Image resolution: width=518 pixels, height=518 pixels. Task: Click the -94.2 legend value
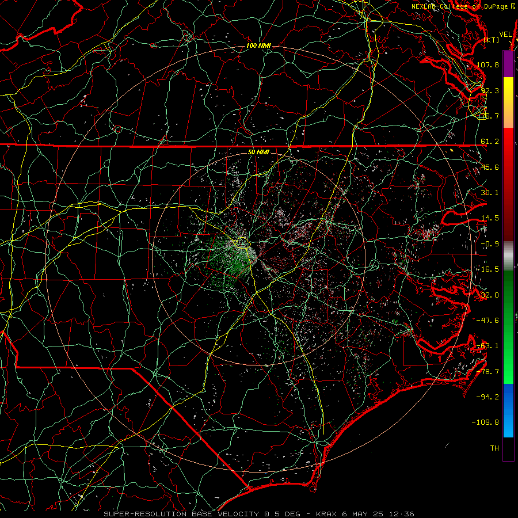point(487,397)
